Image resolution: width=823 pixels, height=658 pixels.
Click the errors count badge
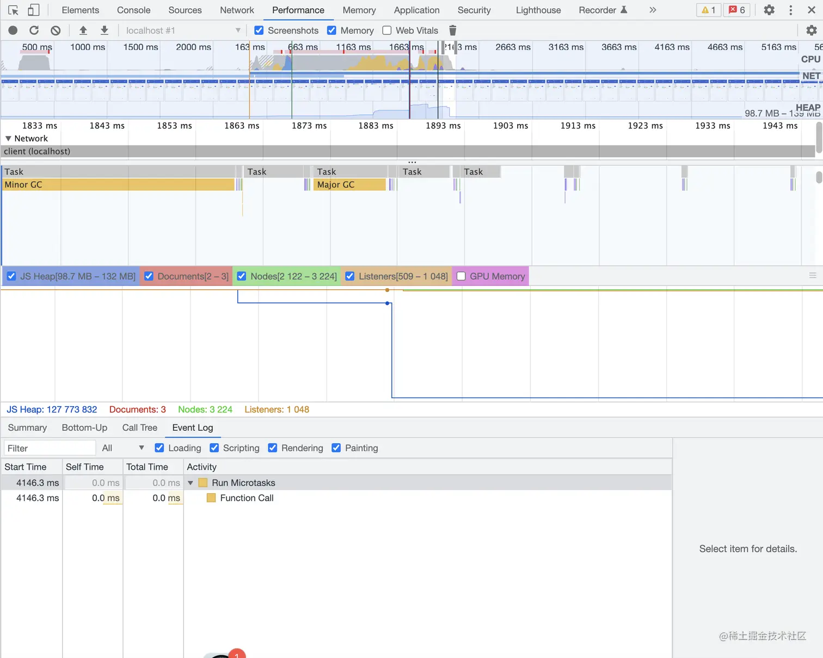click(737, 10)
